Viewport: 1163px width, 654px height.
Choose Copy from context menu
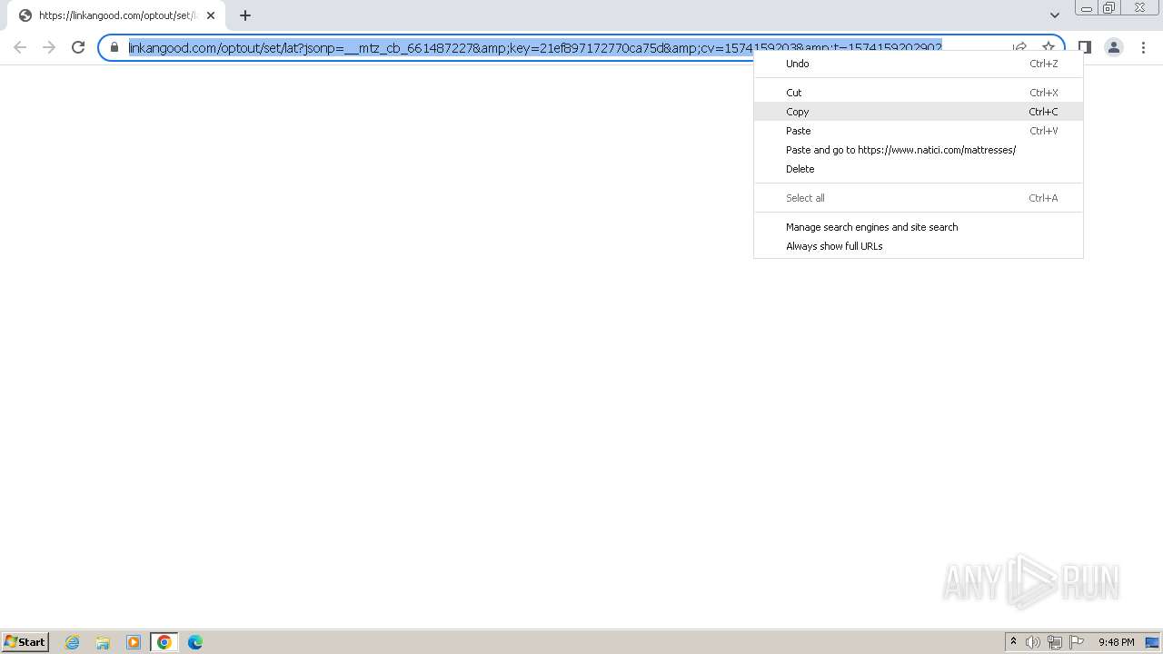(919, 112)
